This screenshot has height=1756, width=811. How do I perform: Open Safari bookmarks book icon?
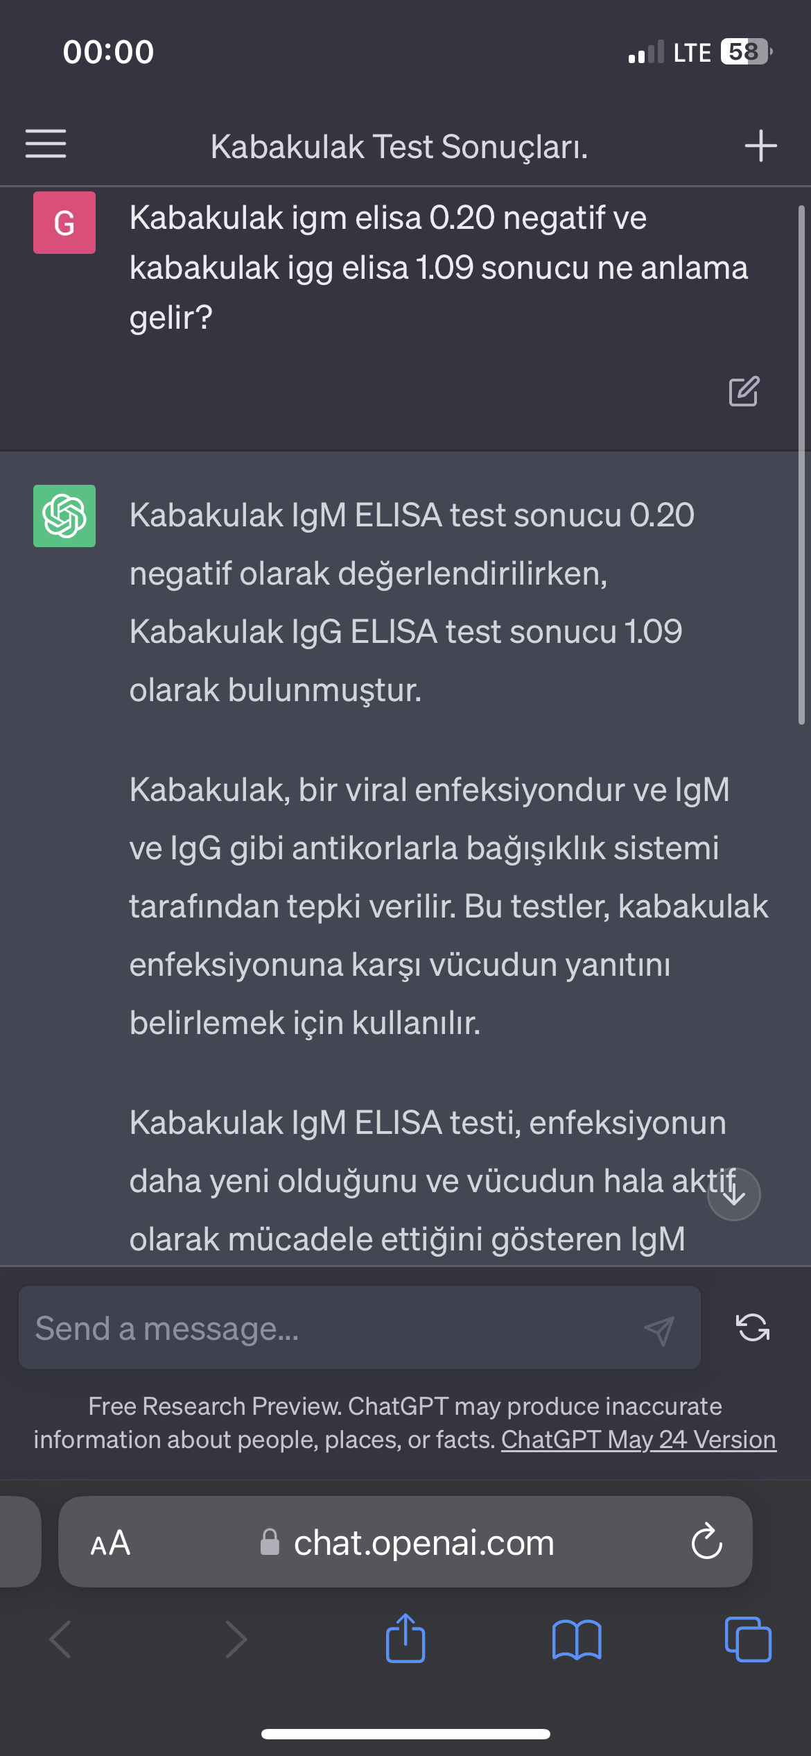[x=577, y=1639]
